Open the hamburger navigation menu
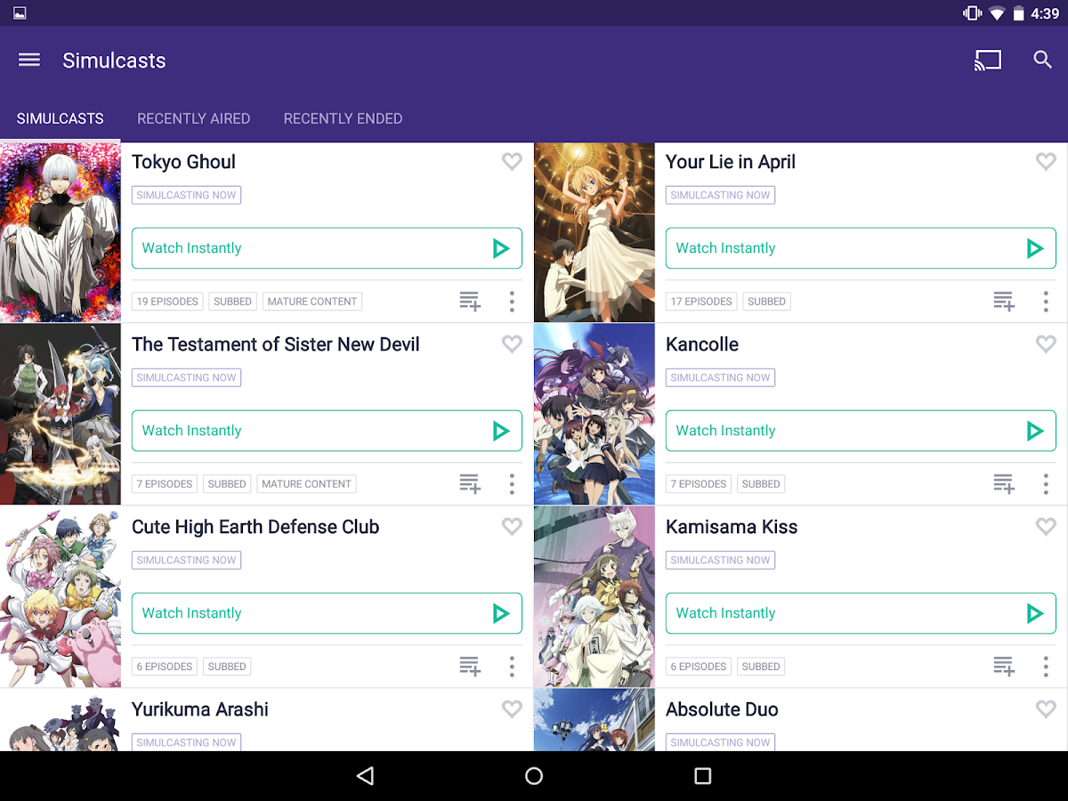The width and height of the screenshot is (1068, 801). pos(29,60)
